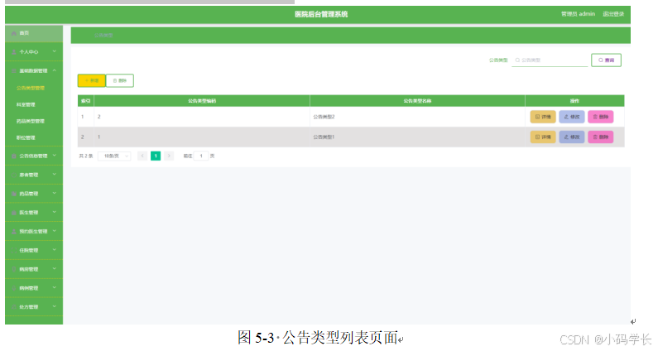This screenshot has width=658, height=351.
Task: View 详情 for row 公告类型2
Action: (x=543, y=117)
